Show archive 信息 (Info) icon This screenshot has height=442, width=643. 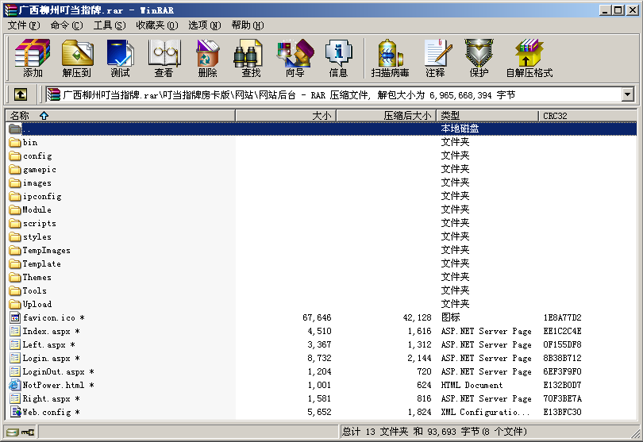(x=338, y=58)
